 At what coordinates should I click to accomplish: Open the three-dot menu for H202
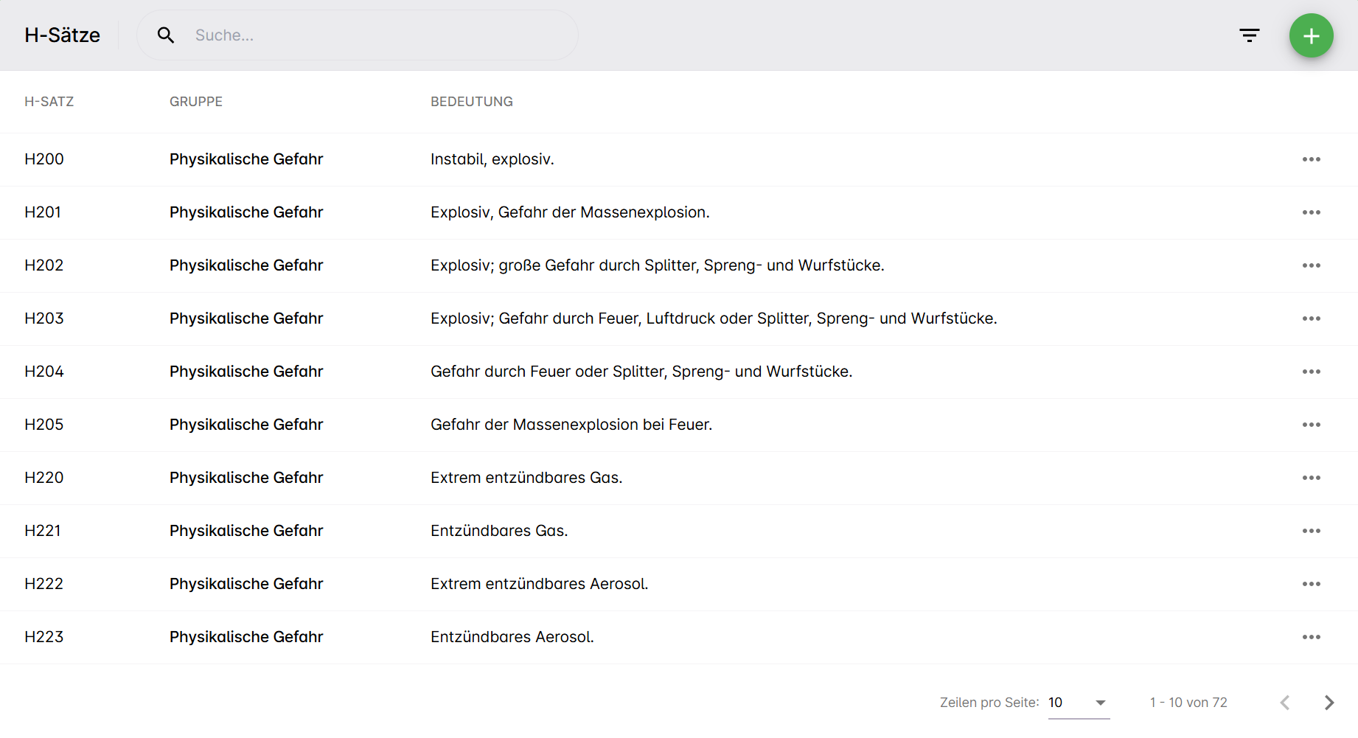pyautogui.click(x=1311, y=265)
